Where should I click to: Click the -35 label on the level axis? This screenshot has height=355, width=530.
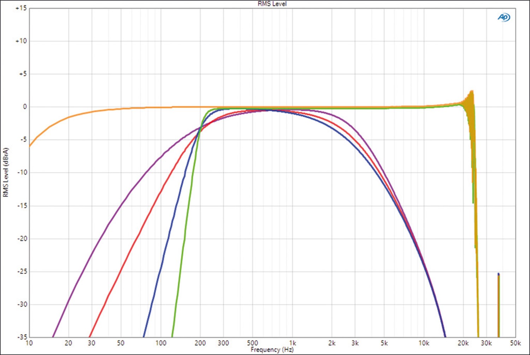click(22, 337)
